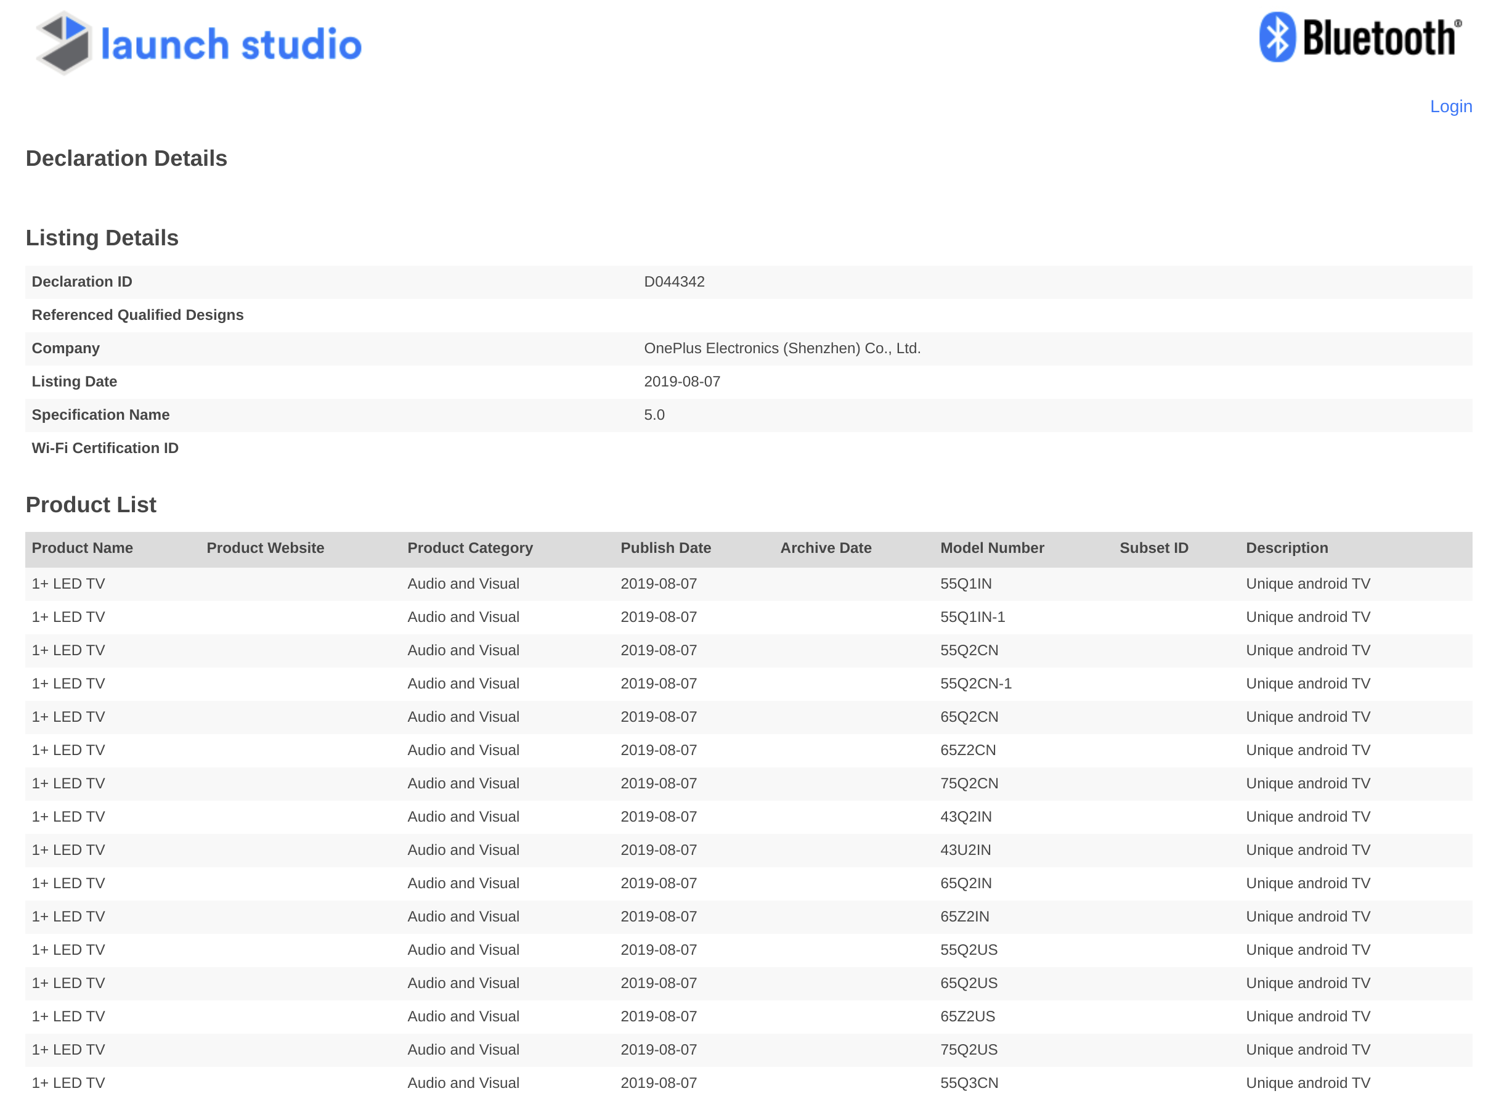Screen dimensions: 1504x1099
Task: Click the Publish Date column header
Action: (x=665, y=548)
